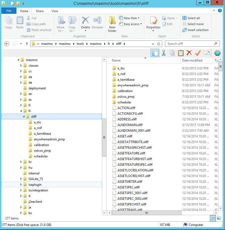Open the Easy access dropdown
The height and width of the screenshot is (230, 225).
130,24
